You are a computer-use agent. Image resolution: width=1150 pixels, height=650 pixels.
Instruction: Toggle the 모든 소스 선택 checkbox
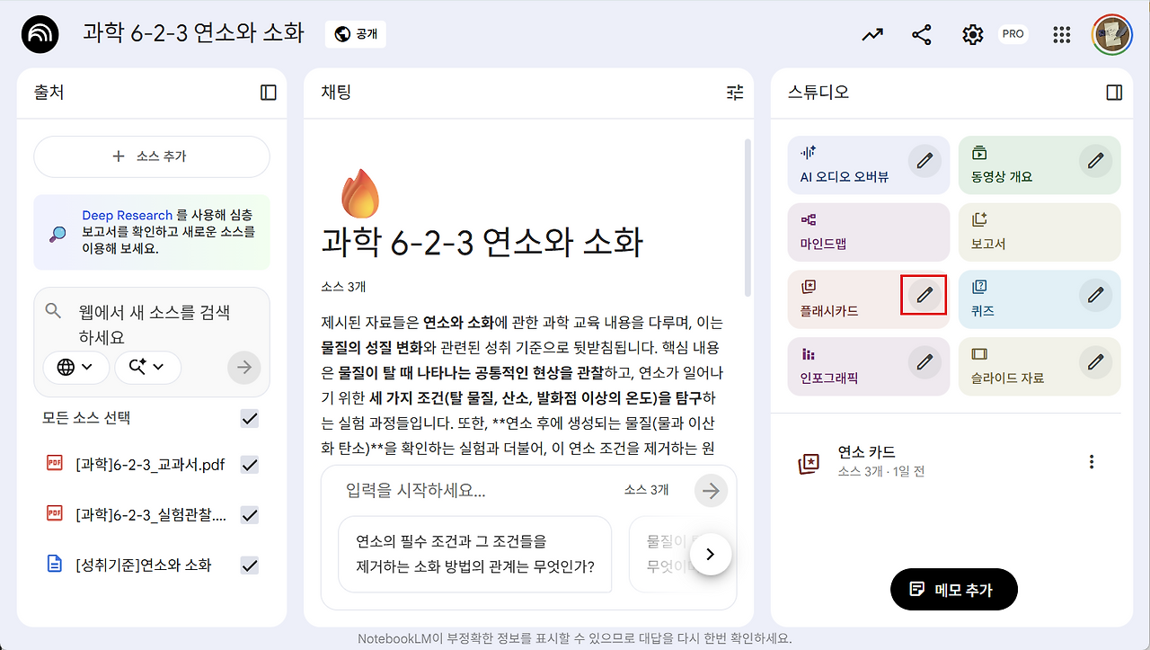[x=250, y=418]
